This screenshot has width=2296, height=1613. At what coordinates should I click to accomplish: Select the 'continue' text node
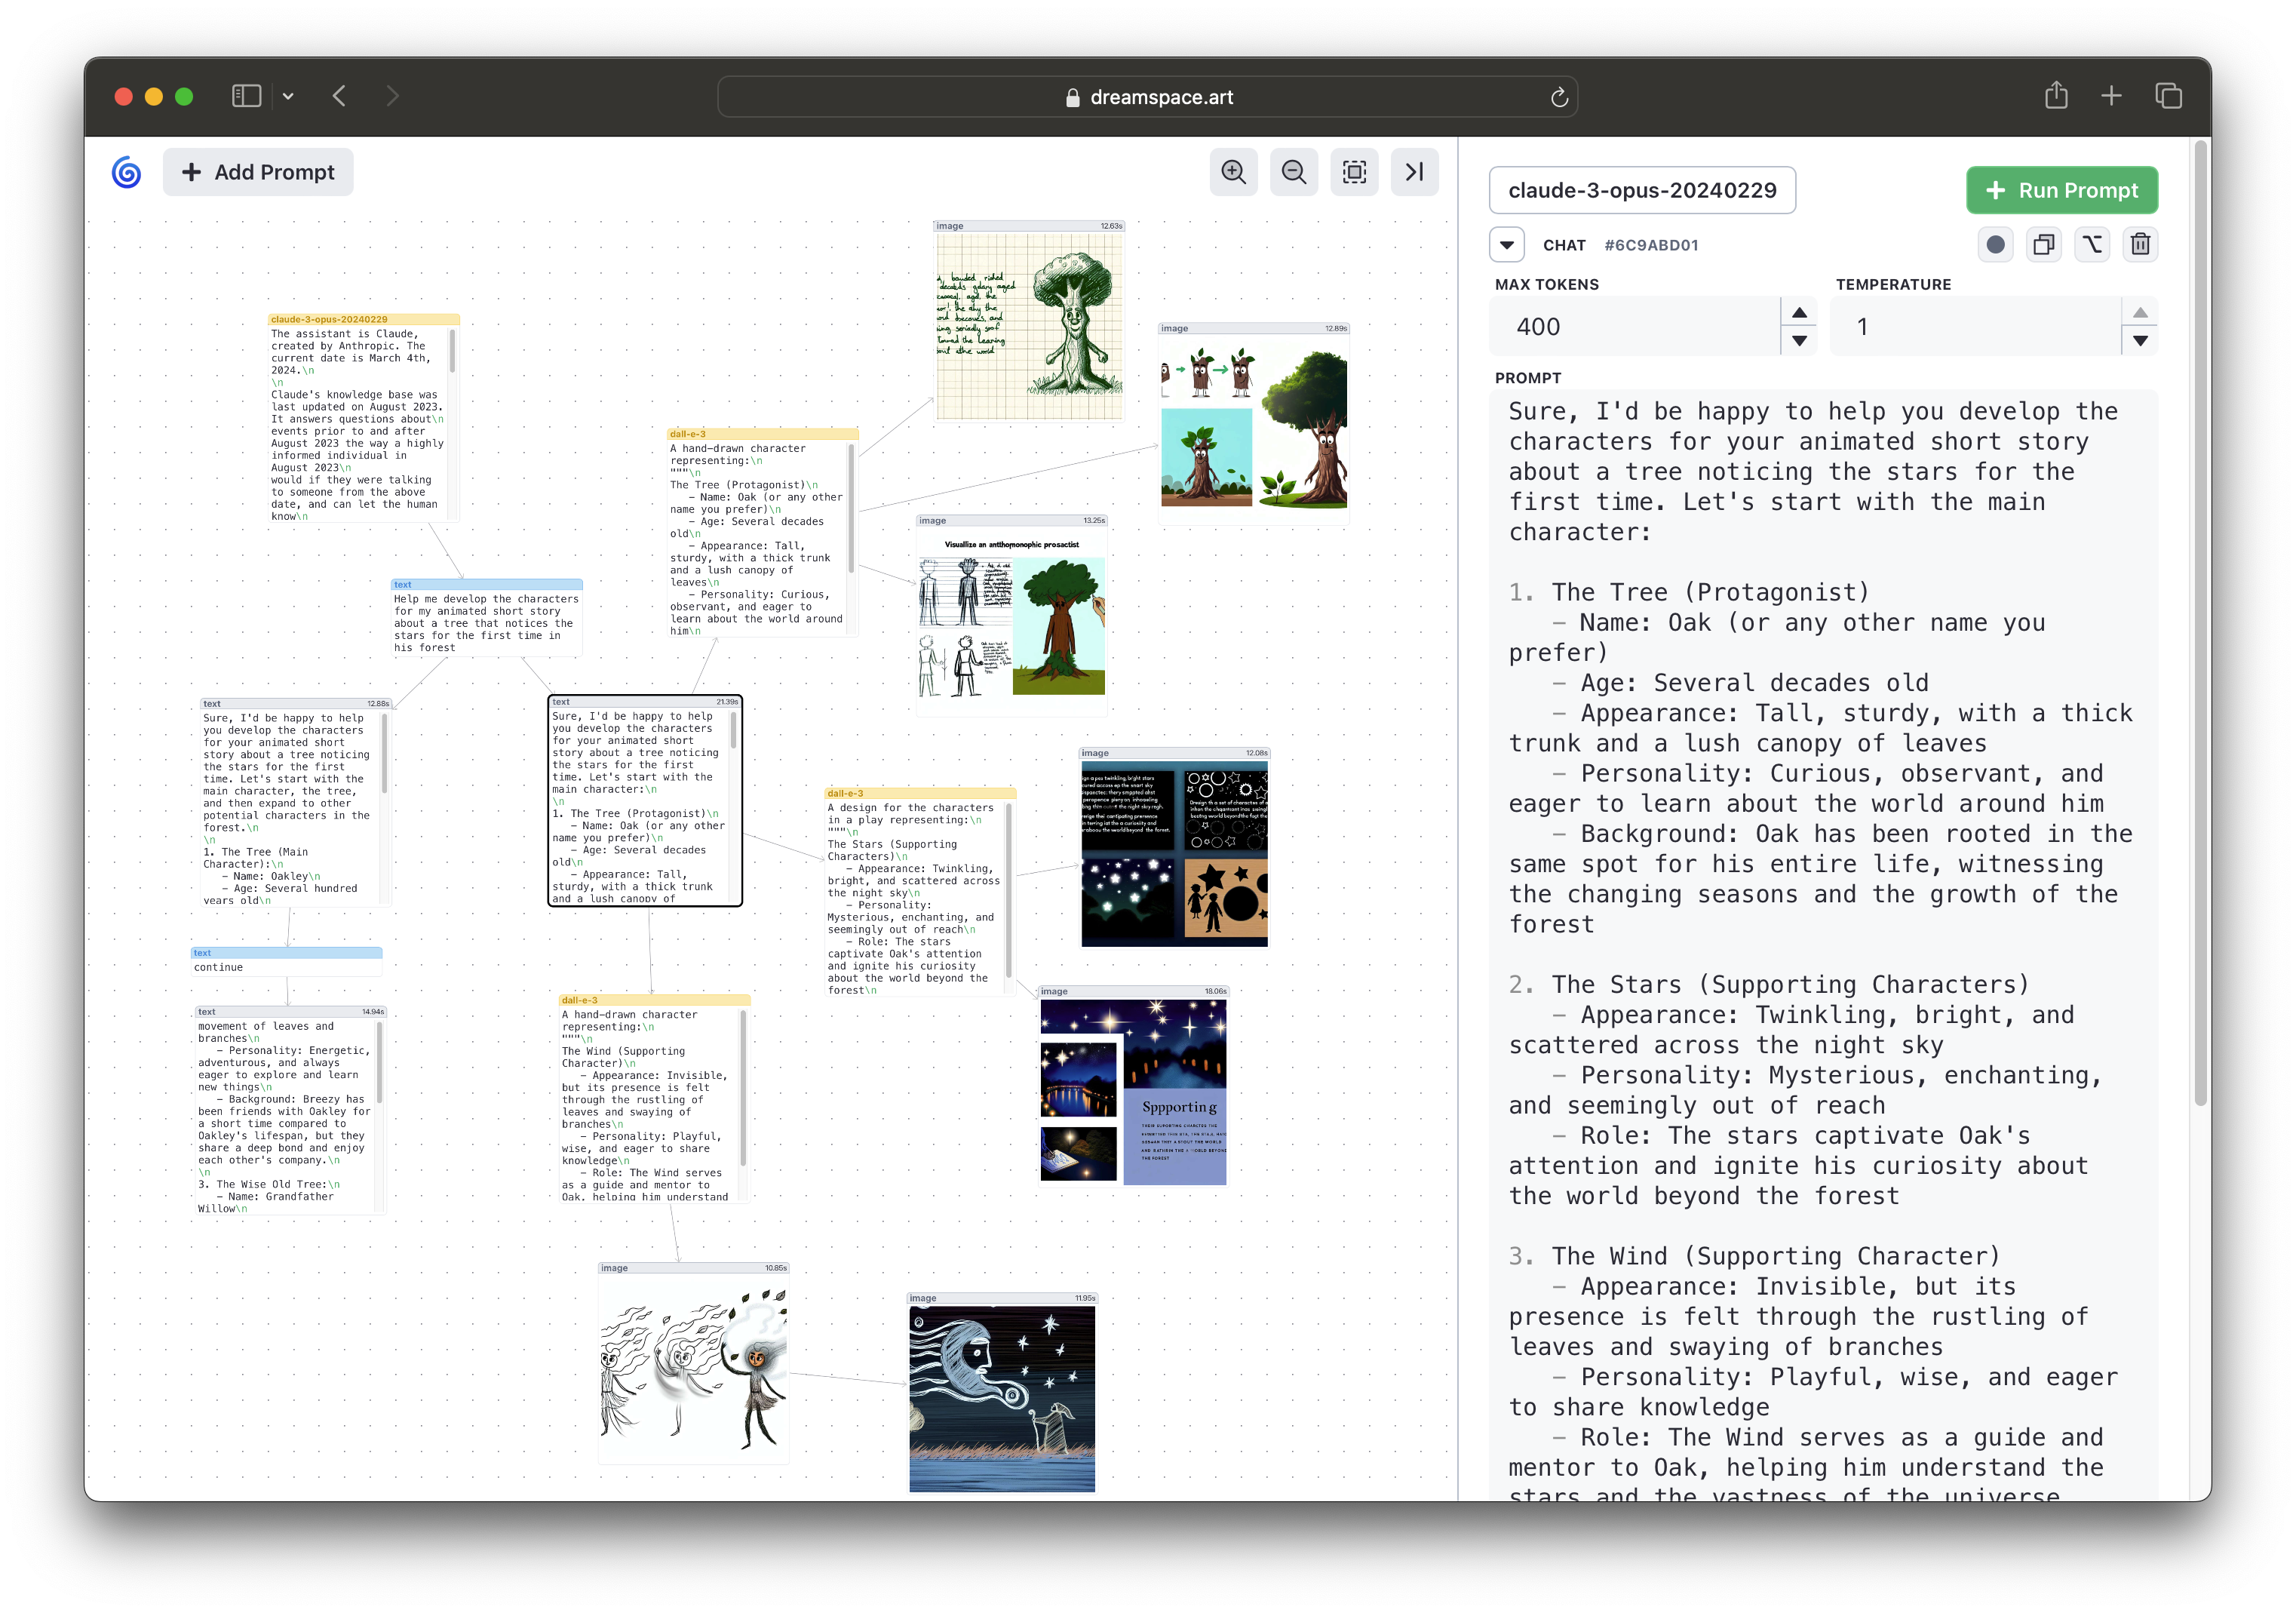coord(286,967)
